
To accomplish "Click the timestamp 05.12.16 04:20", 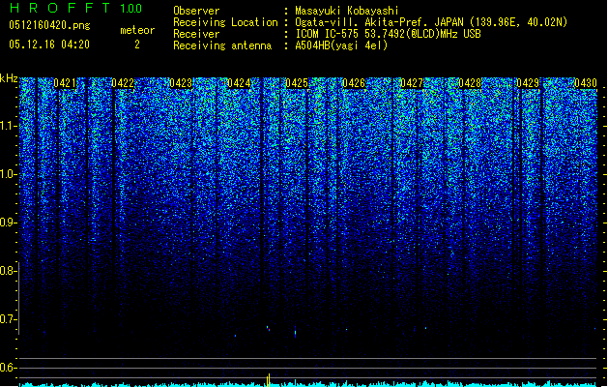I will (x=49, y=45).
